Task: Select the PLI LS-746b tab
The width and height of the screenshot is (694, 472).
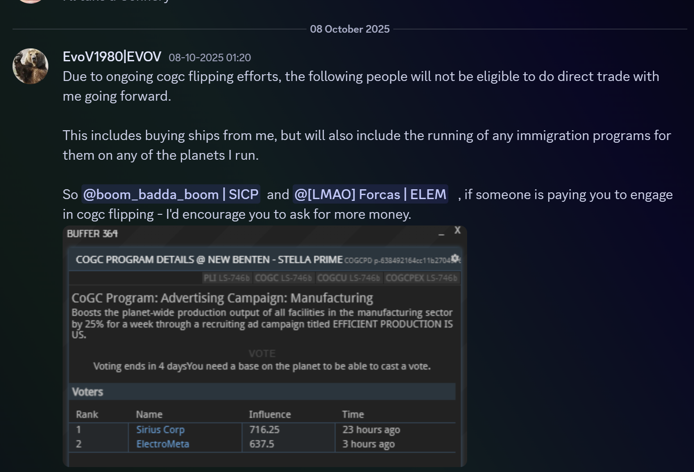Action: (226, 278)
